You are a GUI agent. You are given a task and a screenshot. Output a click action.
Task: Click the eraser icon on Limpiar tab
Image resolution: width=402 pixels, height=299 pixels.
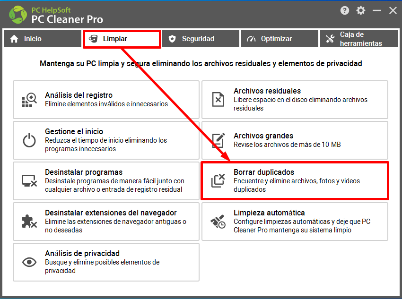click(93, 39)
